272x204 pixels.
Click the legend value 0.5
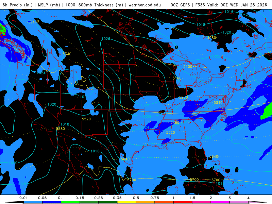click(136, 198)
